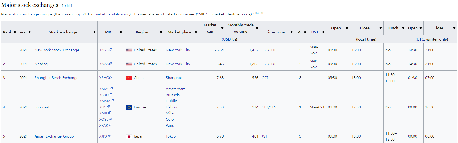Open the Paris link

click(x=170, y=125)
